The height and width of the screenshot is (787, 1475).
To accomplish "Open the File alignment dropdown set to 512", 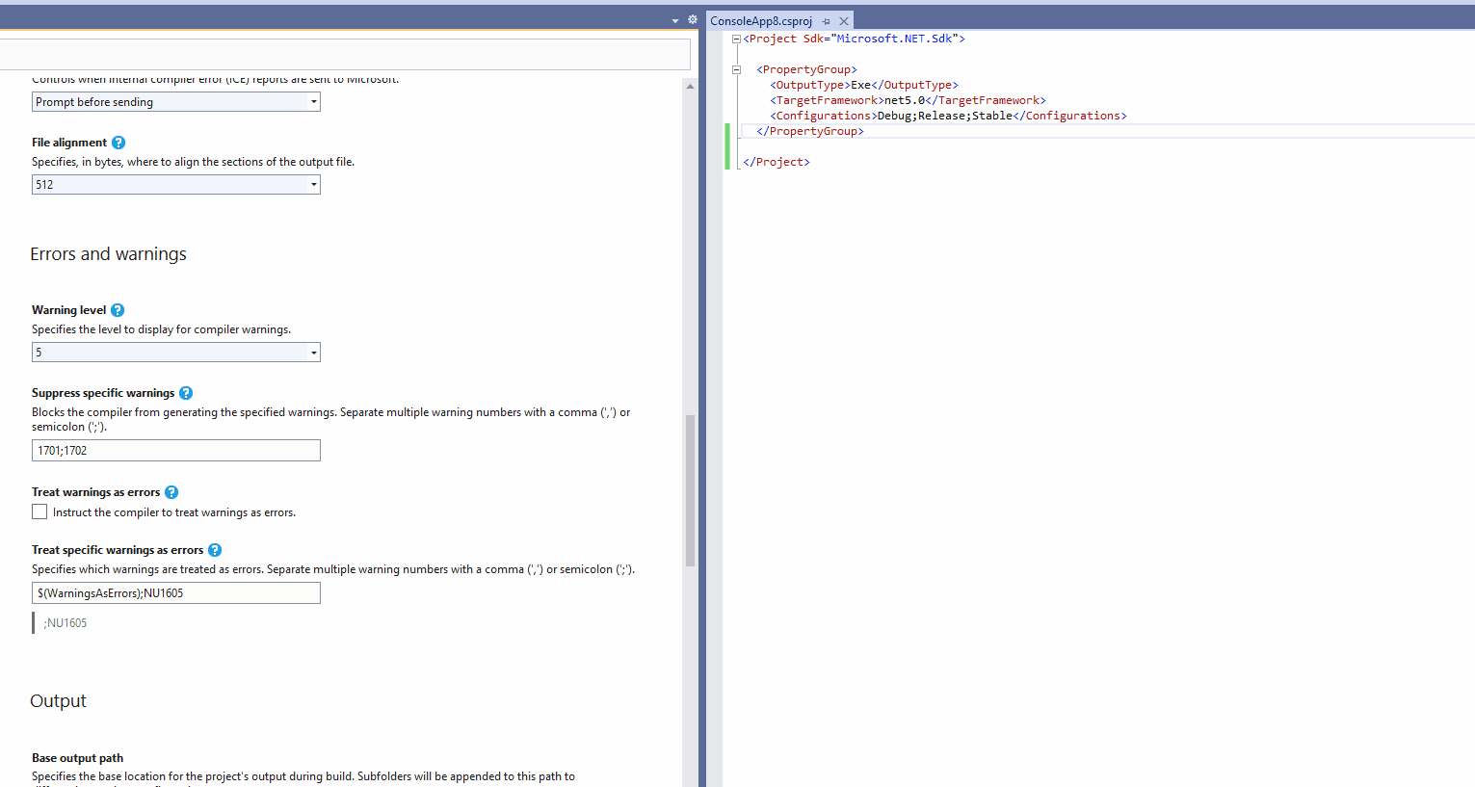I will pos(314,184).
